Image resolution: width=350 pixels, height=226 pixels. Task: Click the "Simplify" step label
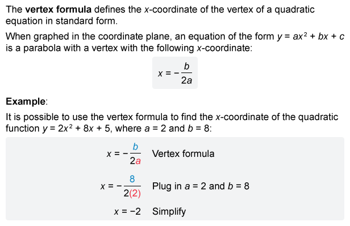(169, 211)
